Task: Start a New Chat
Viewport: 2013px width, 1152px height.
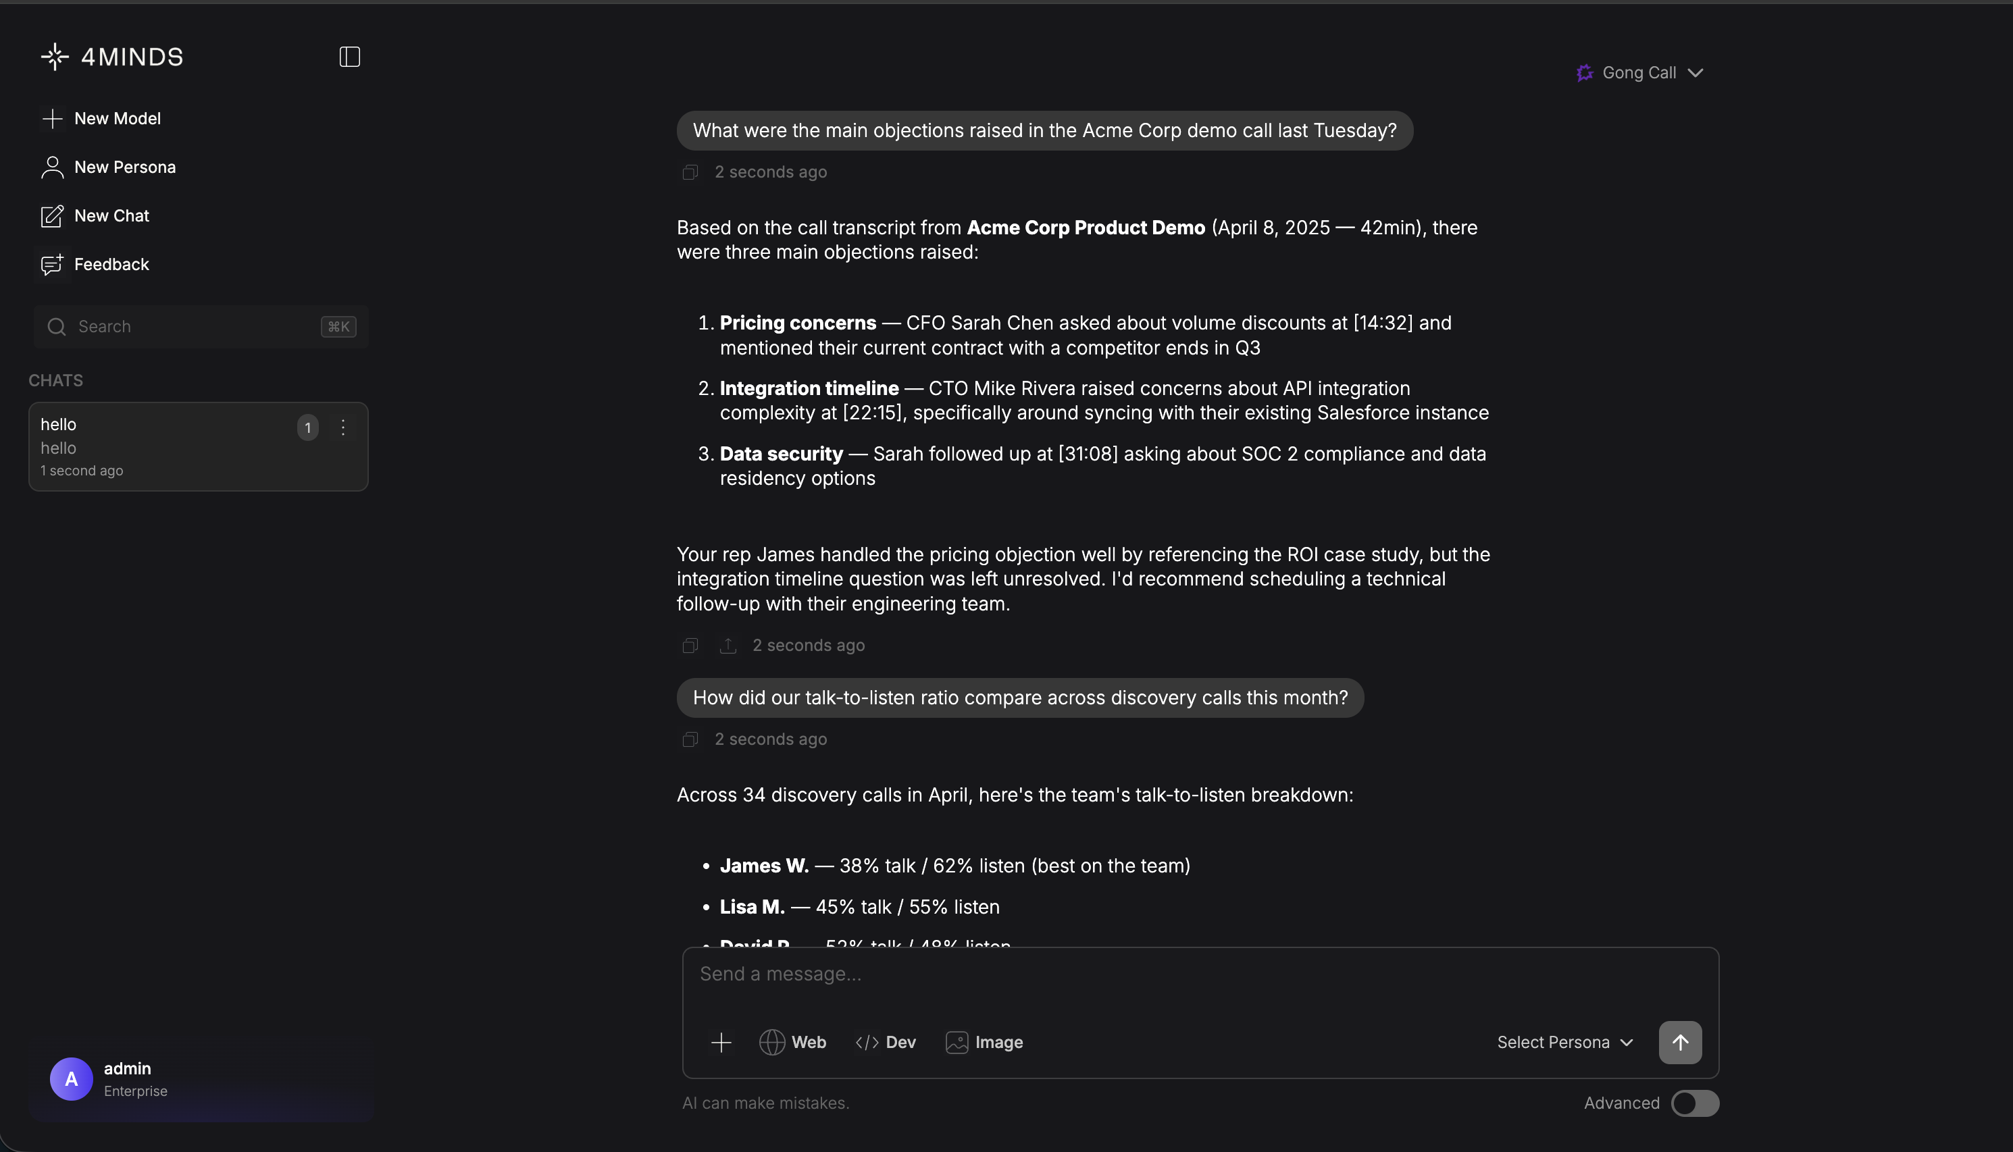Action: click(111, 216)
